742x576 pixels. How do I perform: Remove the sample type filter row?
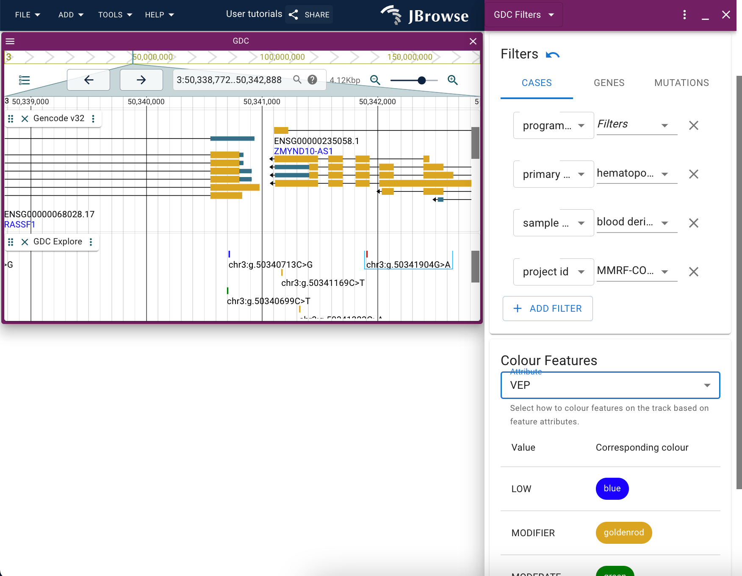pos(693,223)
